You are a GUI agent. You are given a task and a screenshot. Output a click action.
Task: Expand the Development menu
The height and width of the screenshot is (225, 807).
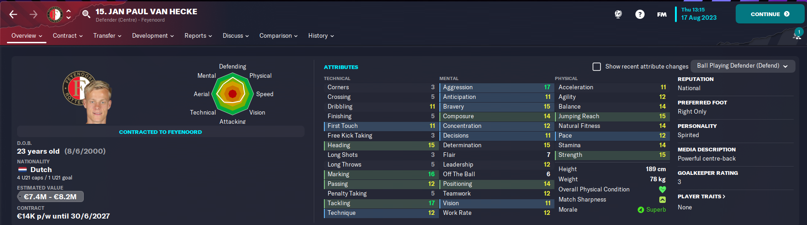point(153,35)
